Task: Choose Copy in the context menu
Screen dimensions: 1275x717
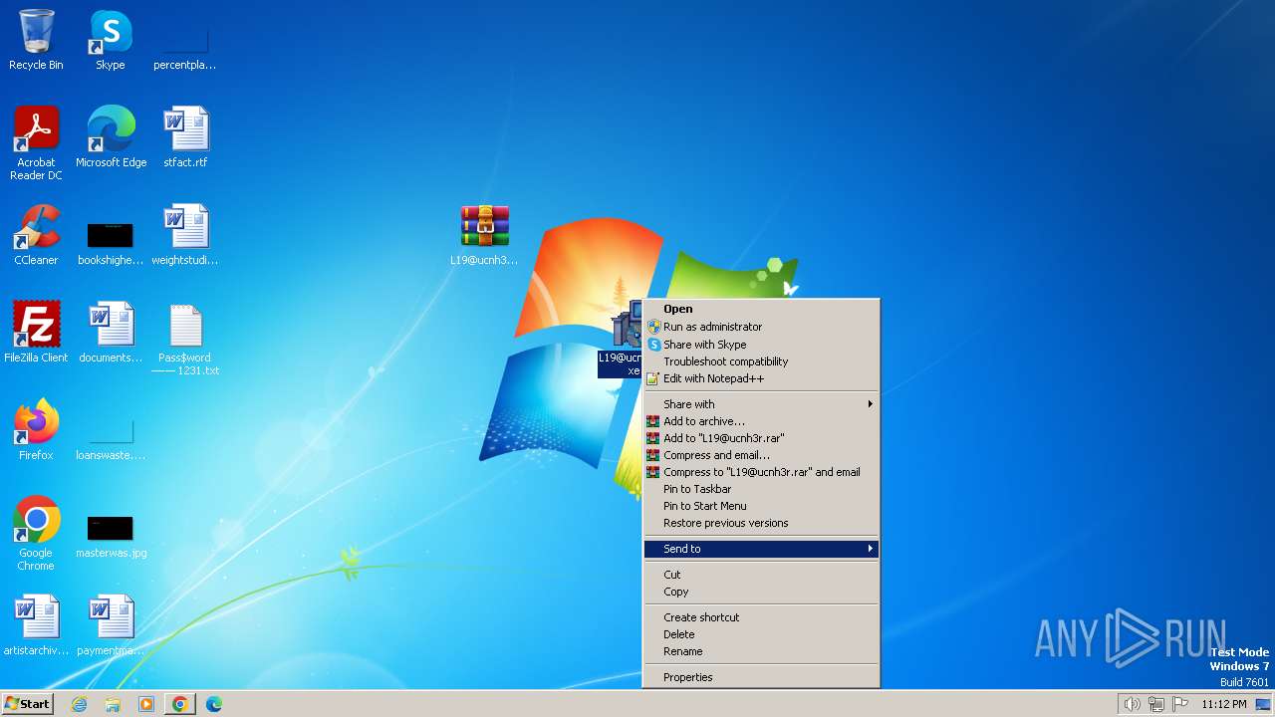Action: 761,592
